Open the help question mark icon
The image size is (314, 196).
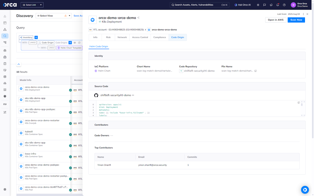[x=284, y=5]
